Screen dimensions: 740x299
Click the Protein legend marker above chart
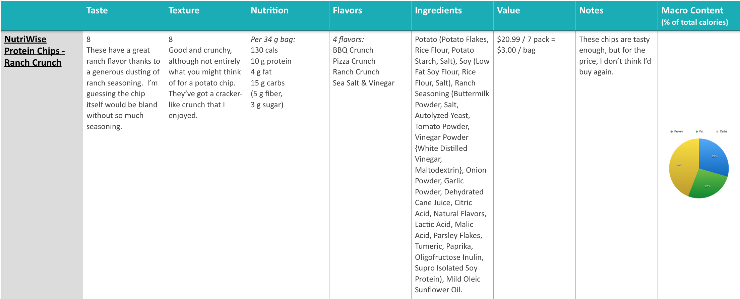(x=671, y=131)
